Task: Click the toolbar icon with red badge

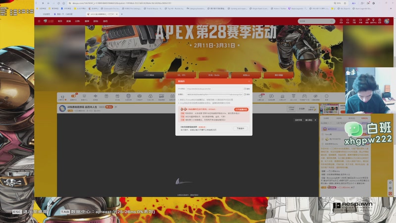Action: [73, 97]
